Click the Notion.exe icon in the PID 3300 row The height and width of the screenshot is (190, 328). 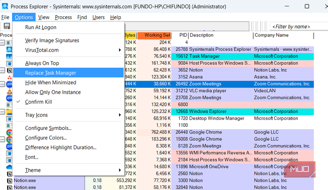[x=10, y=181]
